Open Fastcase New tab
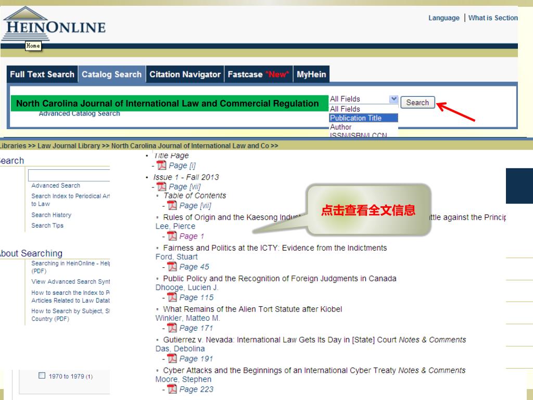 click(258, 74)
